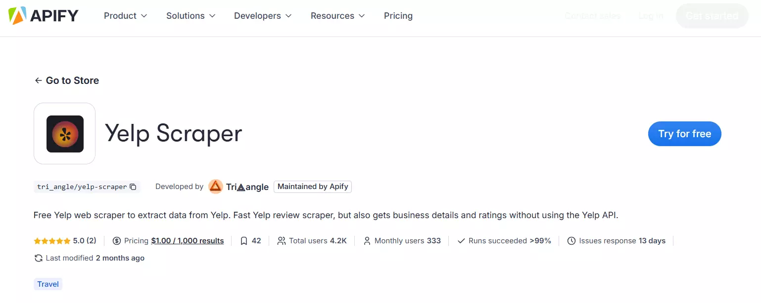Copy the tri_angle/yelp-scraper actor name
Screen dimensions: 761x303
(x=133, y=187)
